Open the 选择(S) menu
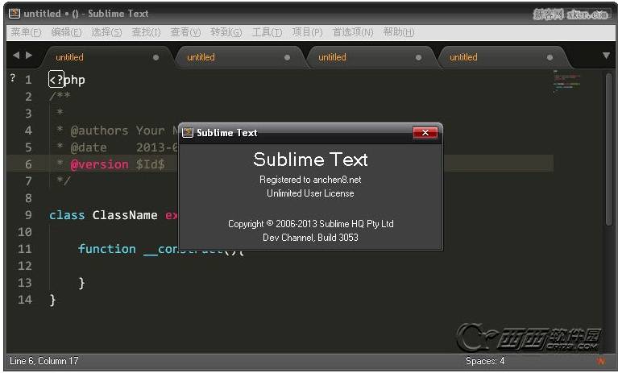 (x=106, y=32)
